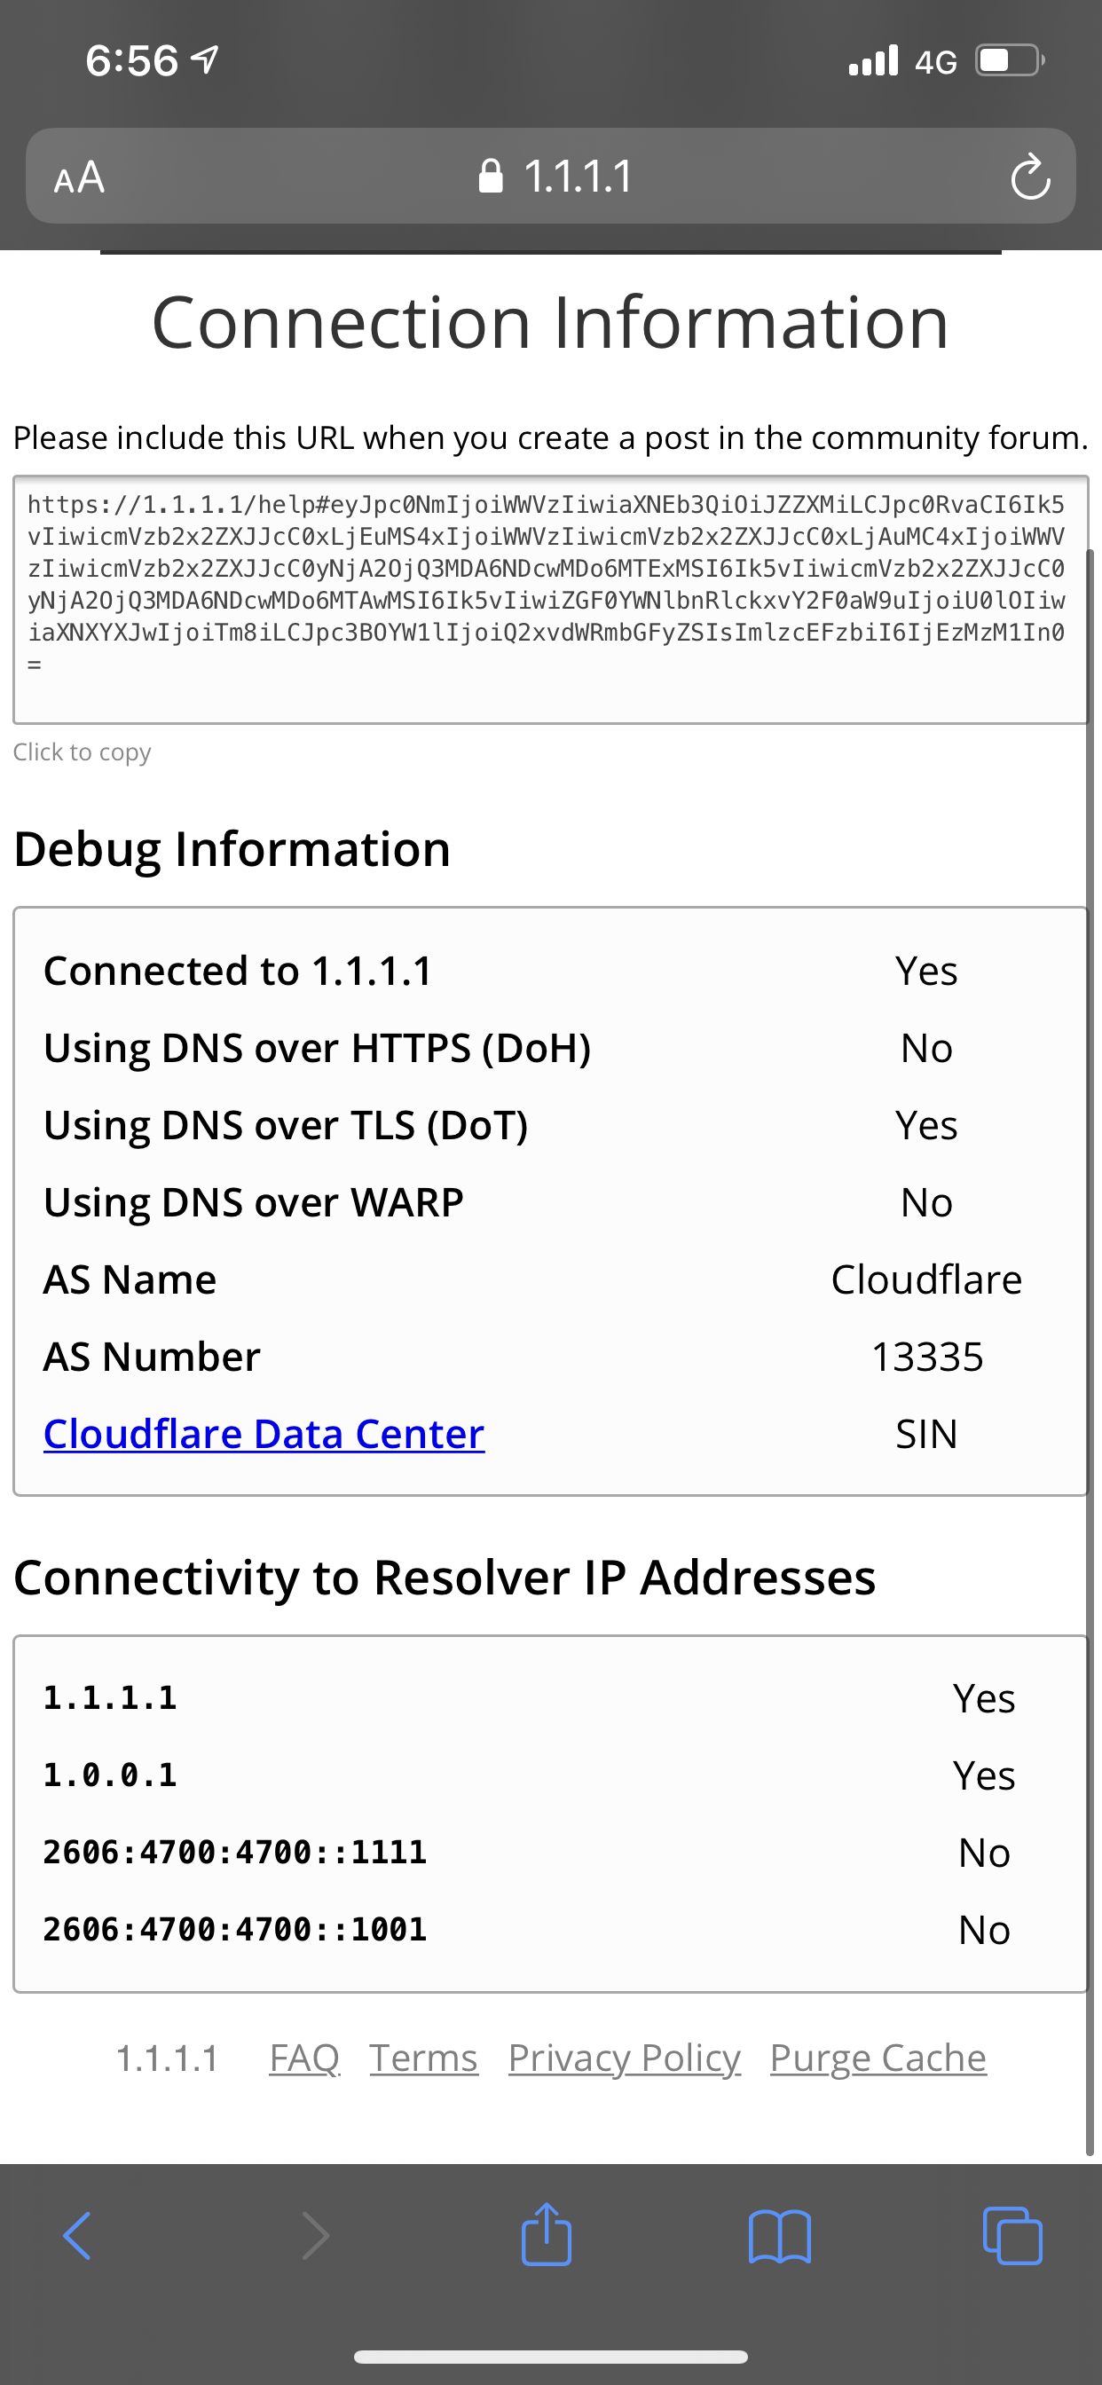The image size is (1102, 2385).
Task: Tap the 'AS Number' row label
Action: point(152,1357)
